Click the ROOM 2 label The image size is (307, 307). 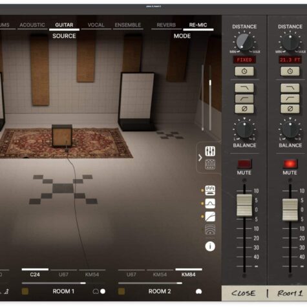(x=160, y=291)
